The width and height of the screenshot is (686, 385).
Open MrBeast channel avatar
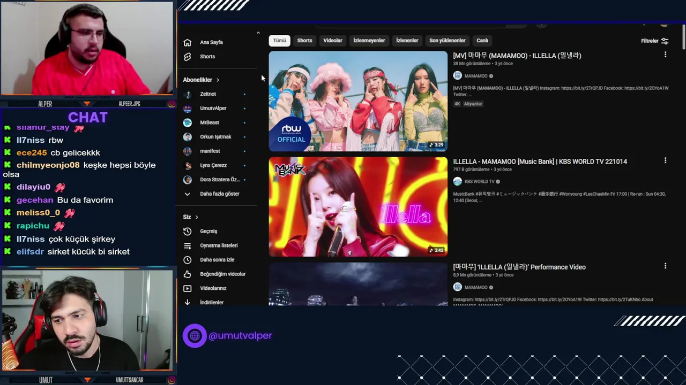coord(187,122)
